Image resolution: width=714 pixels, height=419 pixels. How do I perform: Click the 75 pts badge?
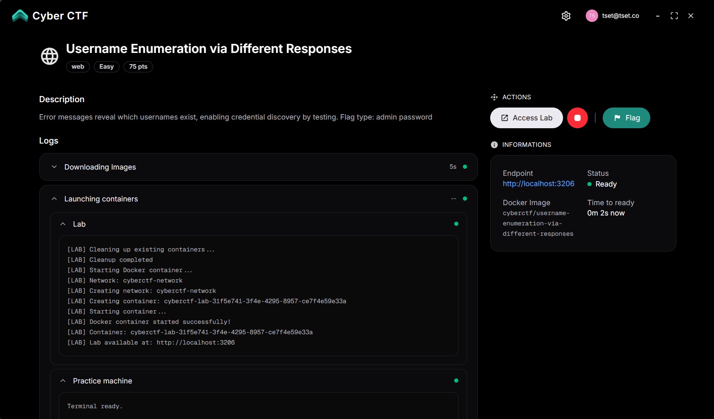point(138,67)
